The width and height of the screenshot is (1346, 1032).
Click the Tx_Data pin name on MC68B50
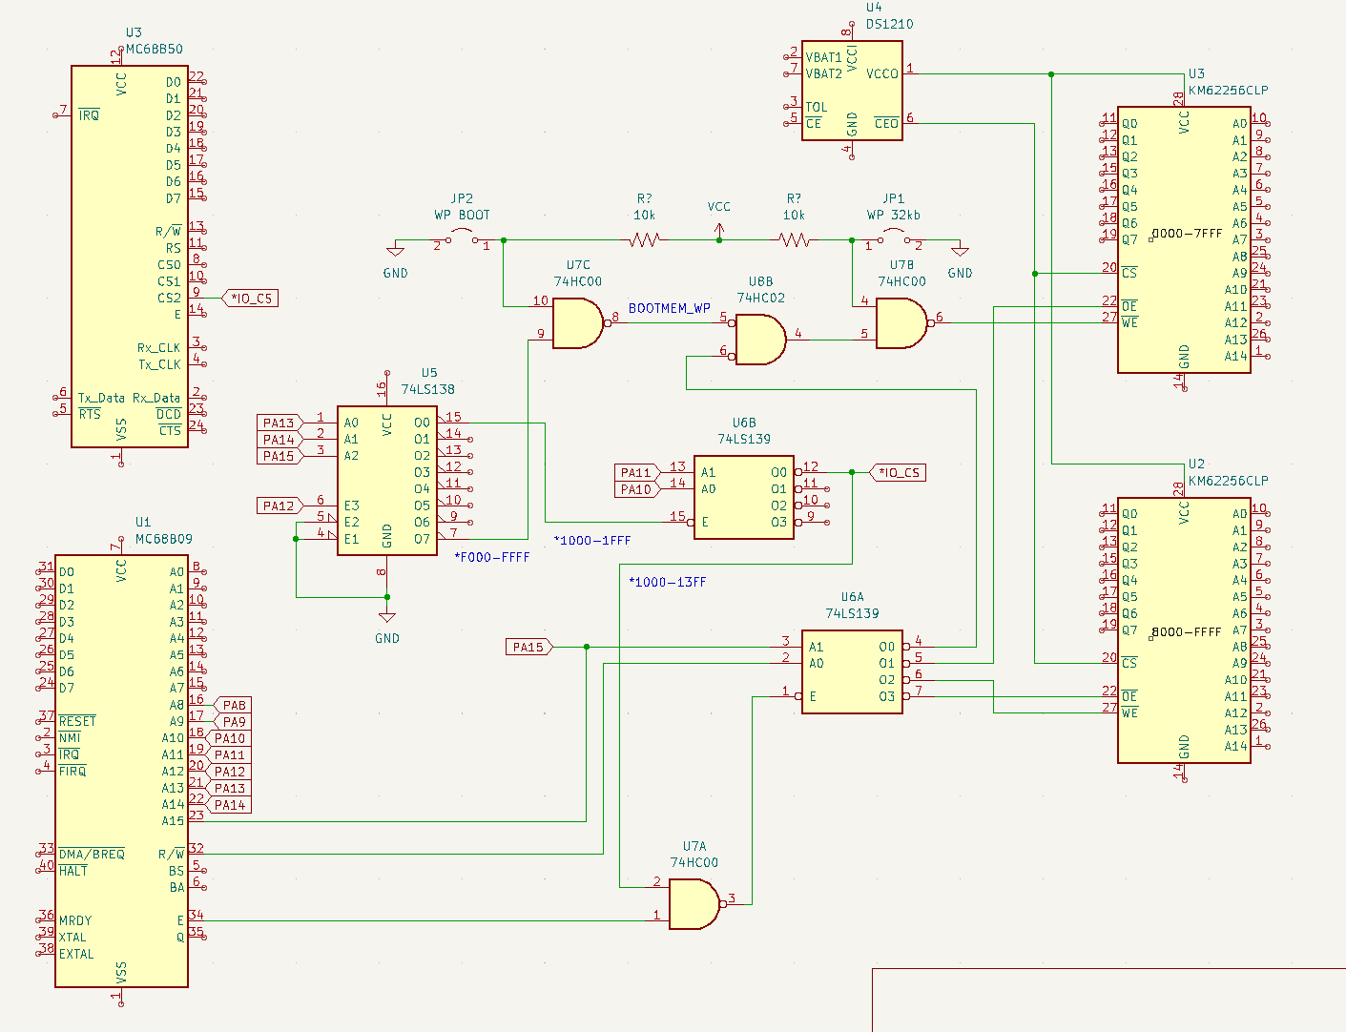pyautogui.click(x=101, y=398)
